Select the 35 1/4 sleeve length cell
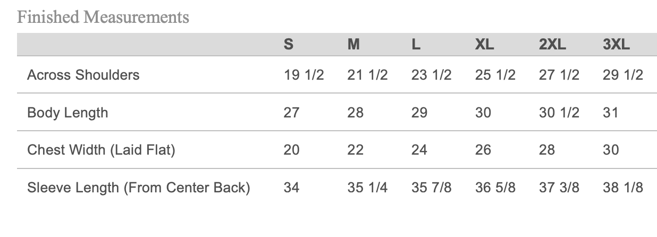Screen dimensions: 657x237 [367, 188]
